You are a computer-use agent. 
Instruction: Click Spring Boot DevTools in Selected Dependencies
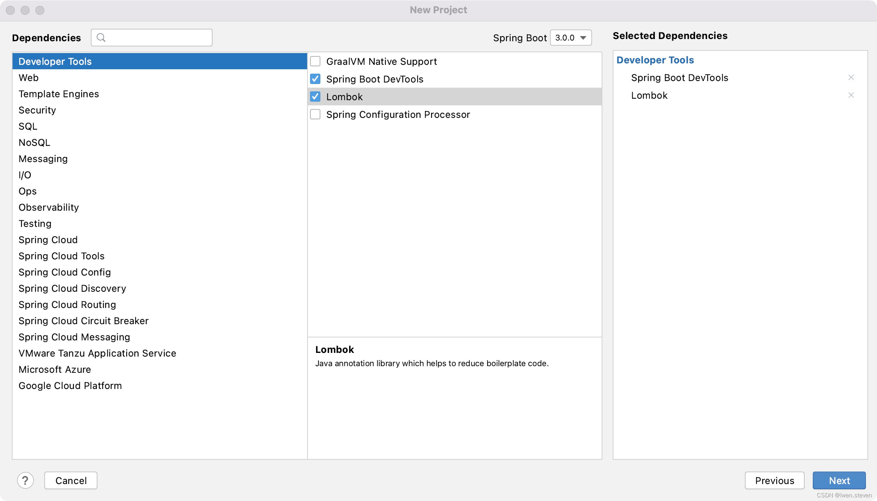click(x=680, y=77)
